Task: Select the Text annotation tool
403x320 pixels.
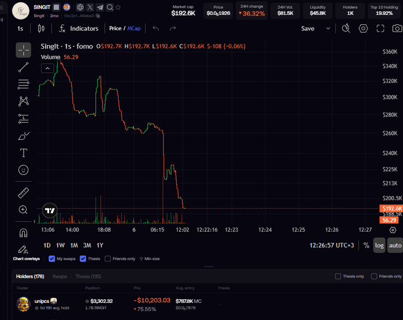Action: pos(23,153)
